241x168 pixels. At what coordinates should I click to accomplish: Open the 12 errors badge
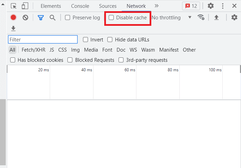(191, 6)
